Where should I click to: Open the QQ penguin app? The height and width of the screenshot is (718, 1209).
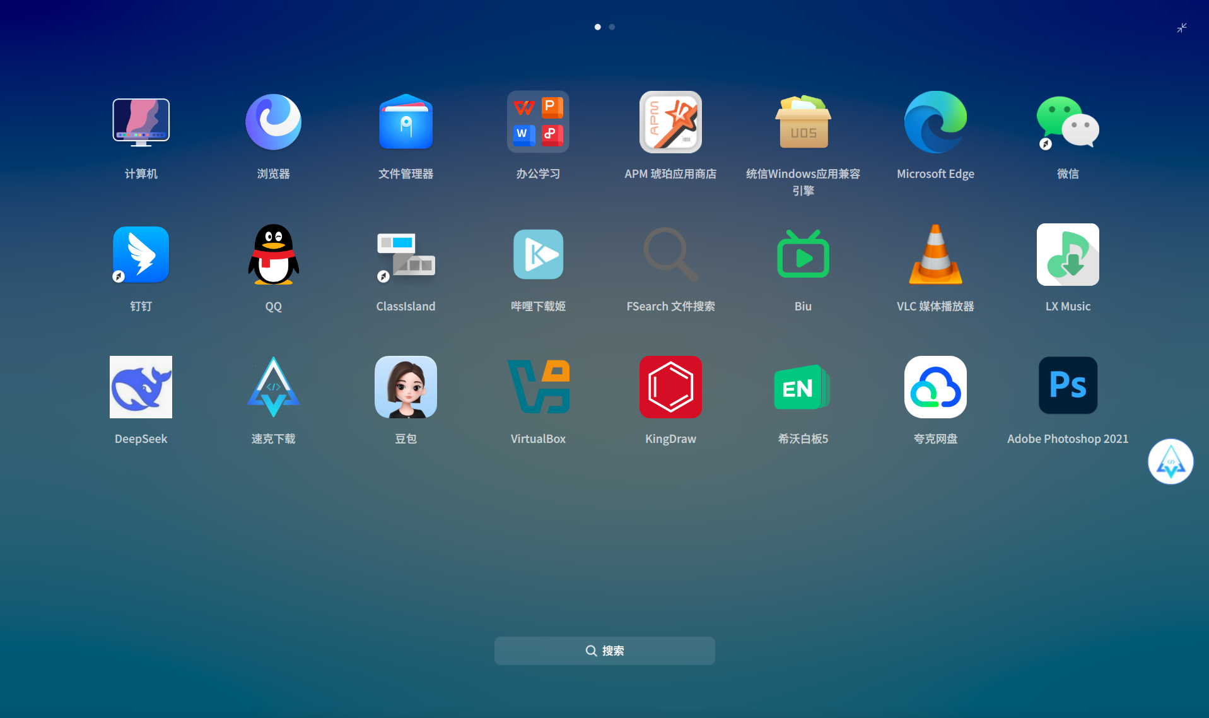[x=273, y=254]
